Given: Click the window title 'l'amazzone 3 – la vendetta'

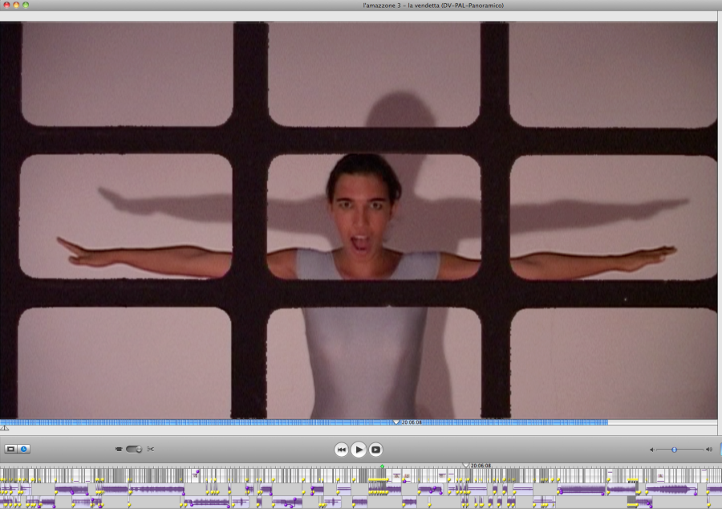Looking at the screenshot, I should [433, 6].
